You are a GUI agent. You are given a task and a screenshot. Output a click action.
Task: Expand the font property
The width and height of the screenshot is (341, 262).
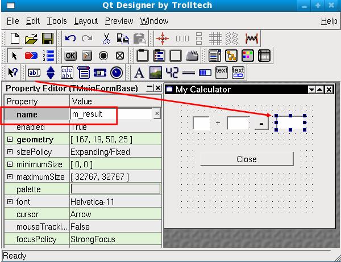pyautogui.click(x=10, y=202)
